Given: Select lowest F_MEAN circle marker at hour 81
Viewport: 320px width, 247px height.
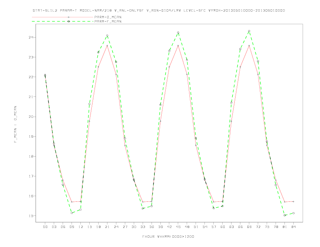Looking at the screenshot, I should click(284, 215).
